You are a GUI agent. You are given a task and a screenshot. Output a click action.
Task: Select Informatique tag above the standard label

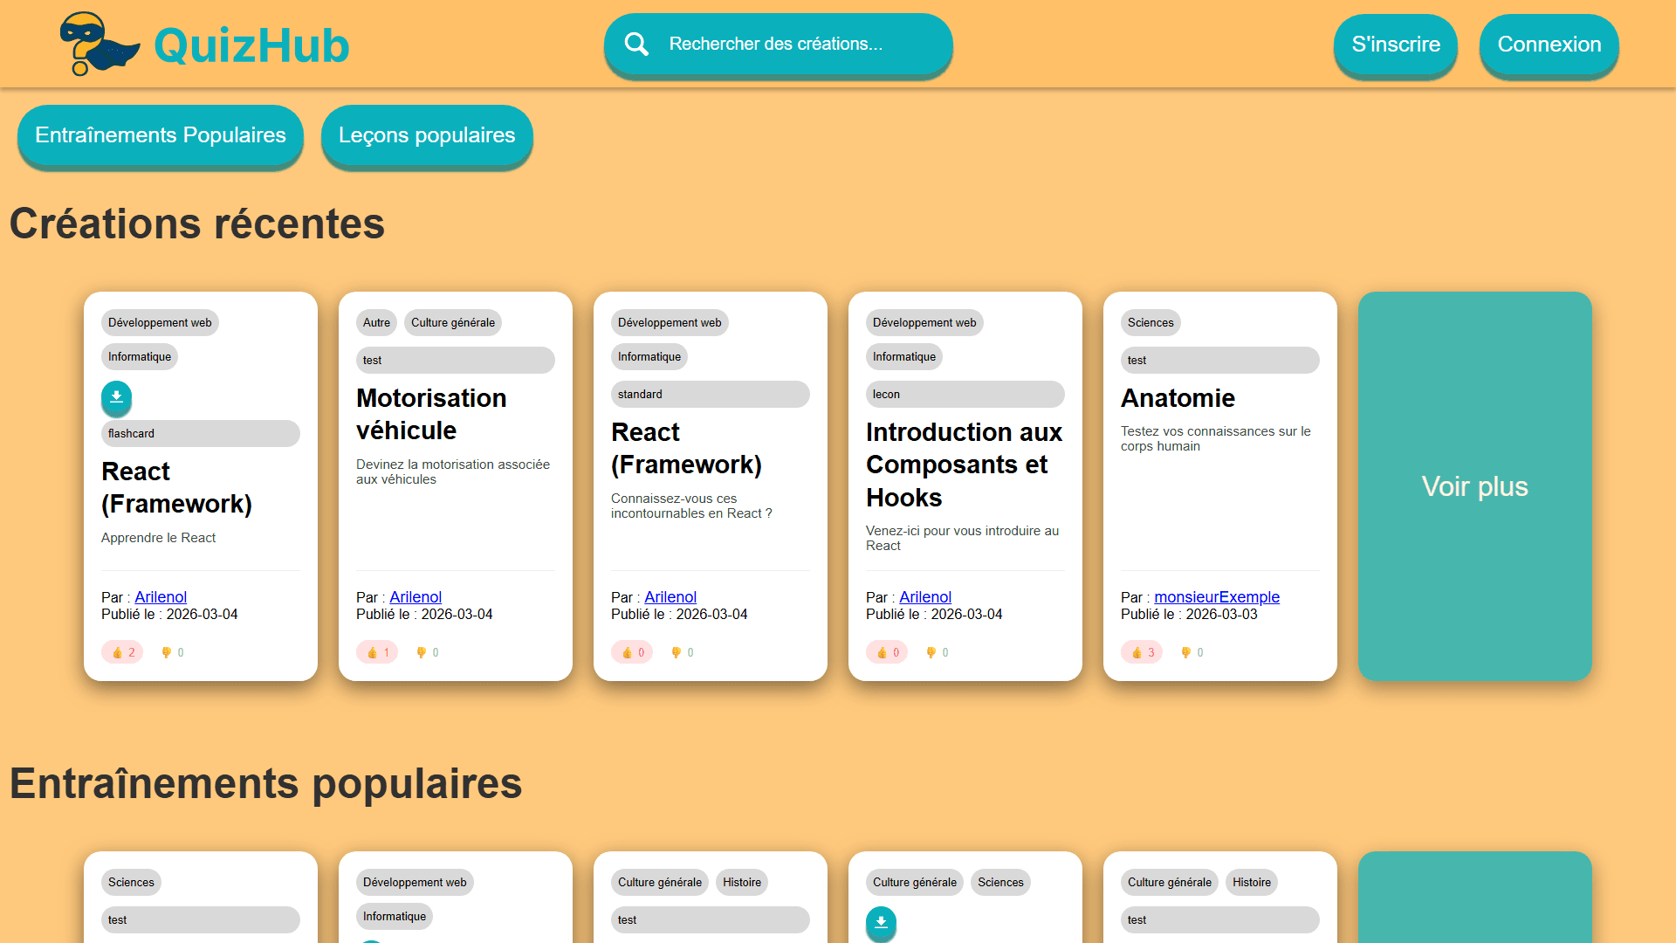[x=649, y=356]
